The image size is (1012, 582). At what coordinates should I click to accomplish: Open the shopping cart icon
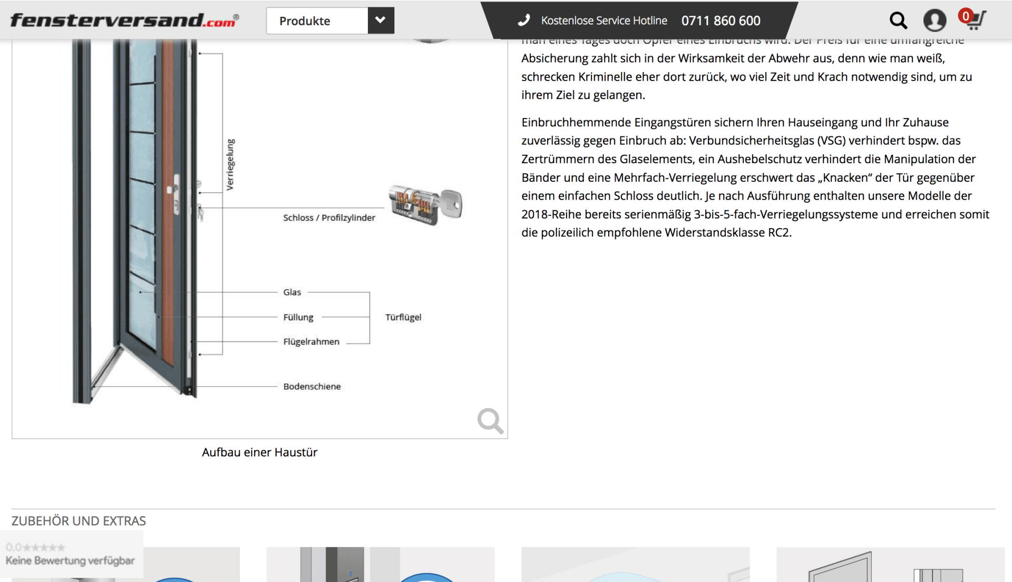point(976,21)
